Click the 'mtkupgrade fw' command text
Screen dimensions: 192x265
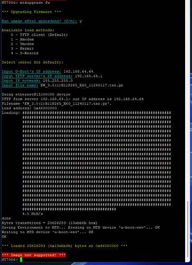[x=35, y=3]
